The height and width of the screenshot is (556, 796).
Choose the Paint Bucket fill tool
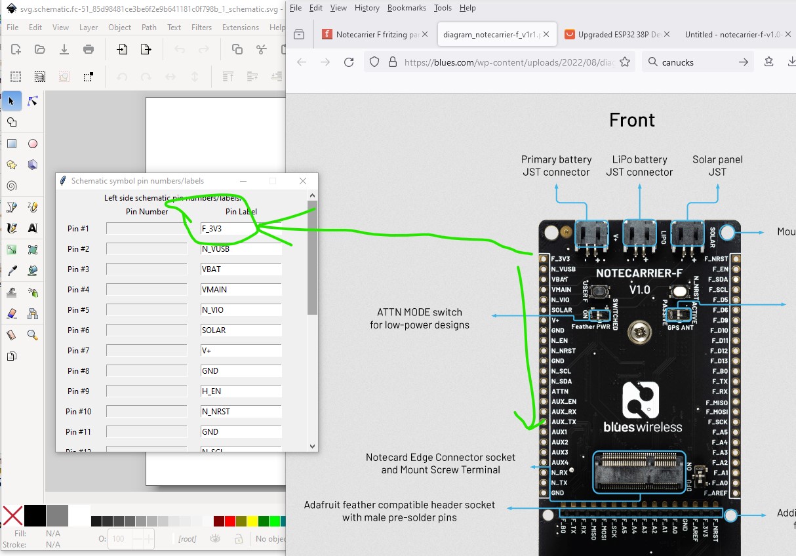[33, 271]
